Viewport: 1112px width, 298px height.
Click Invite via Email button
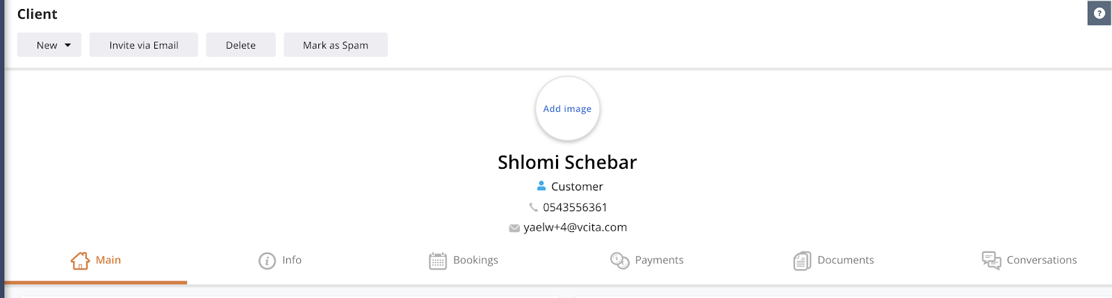(144, 45)
